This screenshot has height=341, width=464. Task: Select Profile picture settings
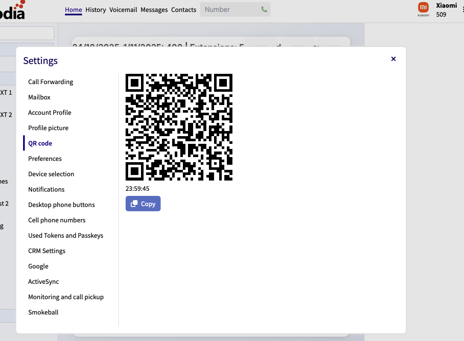point(48,128)
